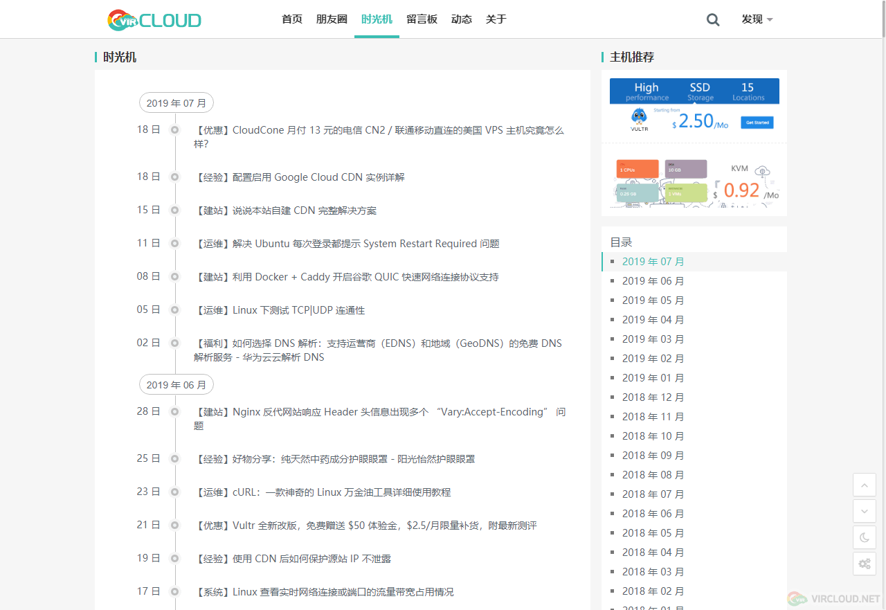Click the VirCloud logo in the header
This screenshot has height=610, width=886.
[154, 20]
